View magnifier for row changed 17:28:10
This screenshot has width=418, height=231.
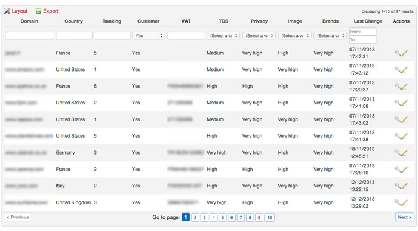pyautogui.click(x=397, y=169)
